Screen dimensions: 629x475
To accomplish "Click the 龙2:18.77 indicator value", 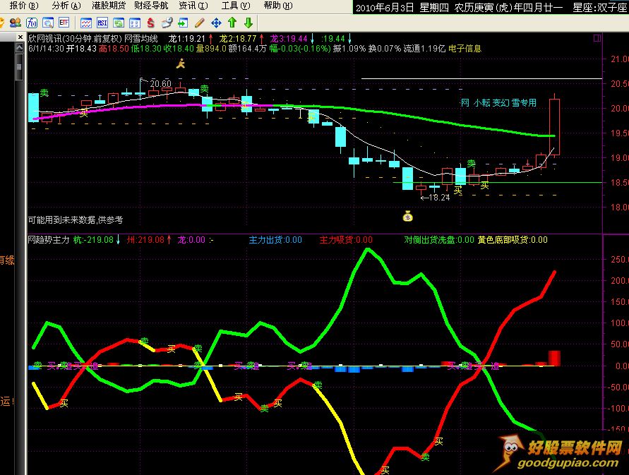I will pyautogui.click(x=238, y=39).
